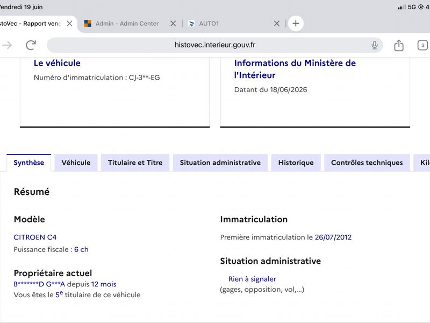Tap the Rien à signaler status text
This screenshot has height=323, width=430.
pos(252,279)
